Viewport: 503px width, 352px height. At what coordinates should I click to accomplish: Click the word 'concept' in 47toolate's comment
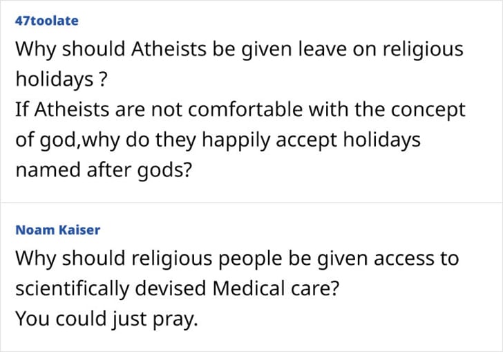point(428,111)
